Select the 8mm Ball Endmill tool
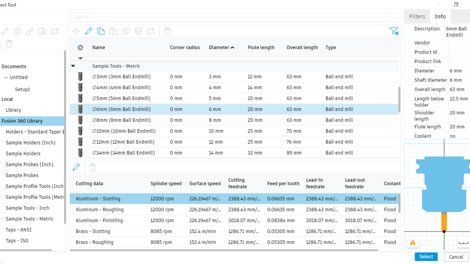 (122, 120)
